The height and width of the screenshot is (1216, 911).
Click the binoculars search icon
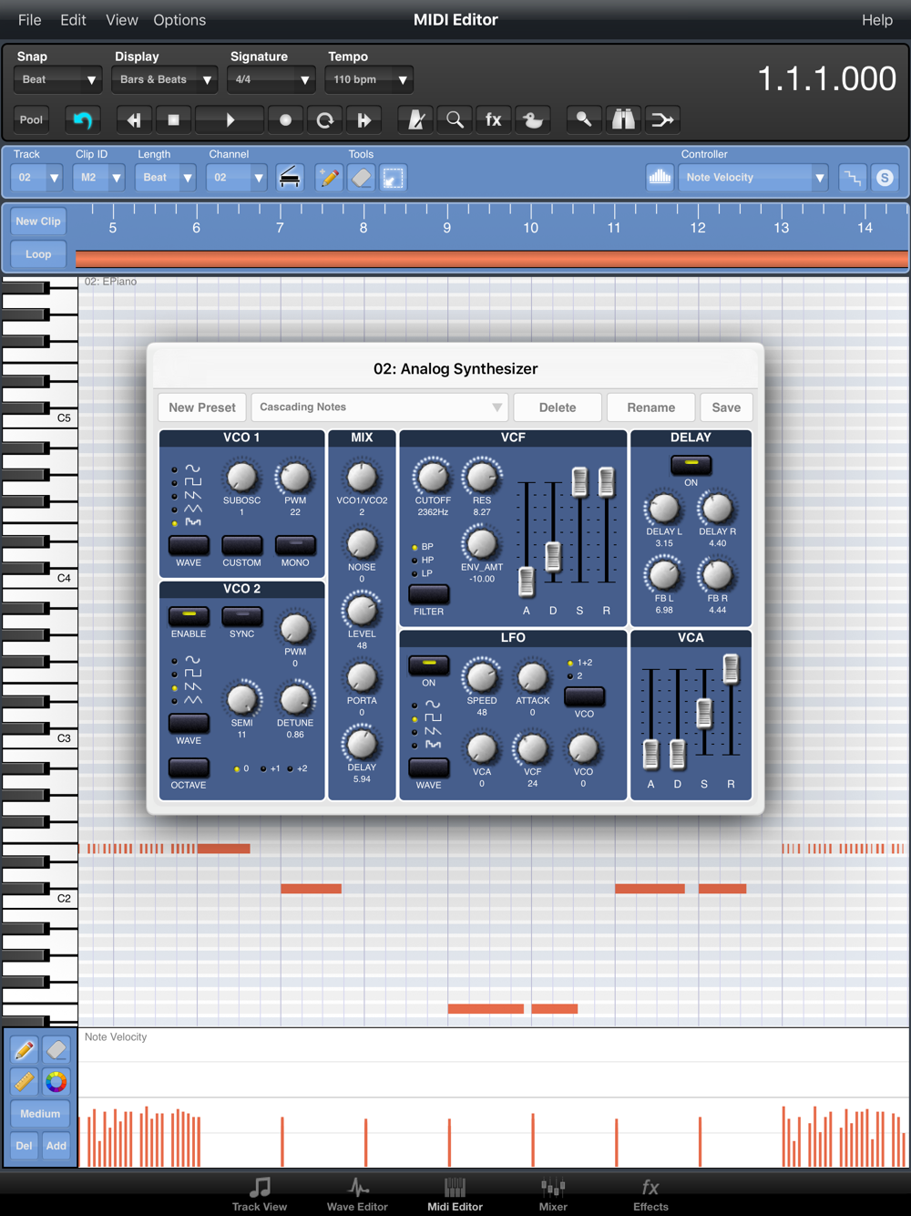(x=623, y=119)
